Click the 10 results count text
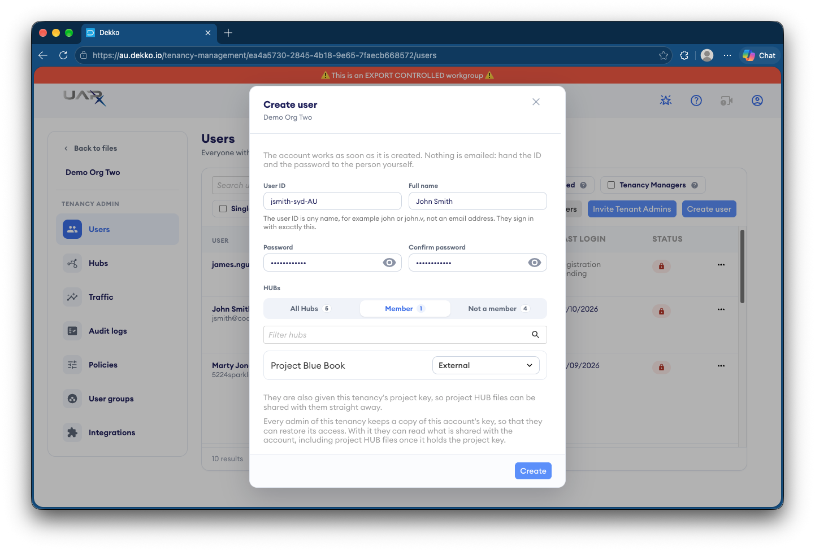 [227, 459]
